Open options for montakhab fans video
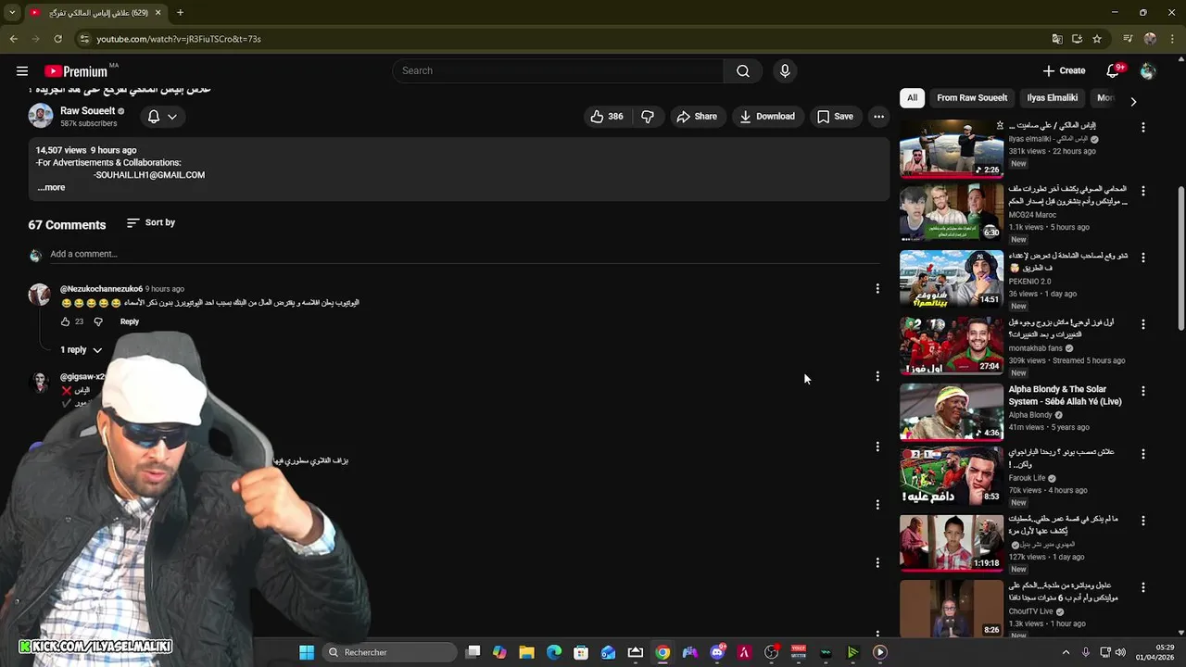Viewport: 1186px width, 667px height. (x=1142, y=324)
